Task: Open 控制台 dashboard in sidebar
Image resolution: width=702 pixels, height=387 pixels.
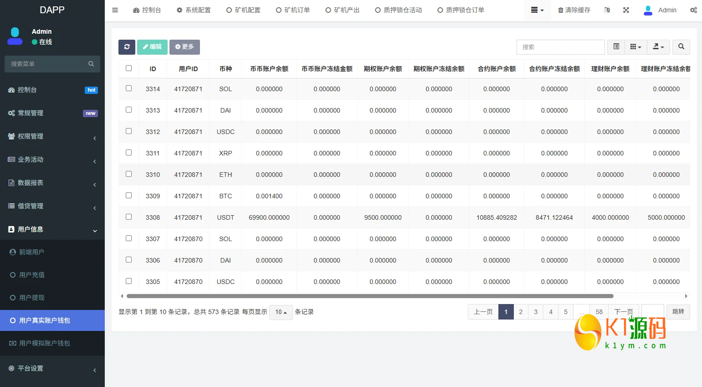Action: [x=52, y=90]
